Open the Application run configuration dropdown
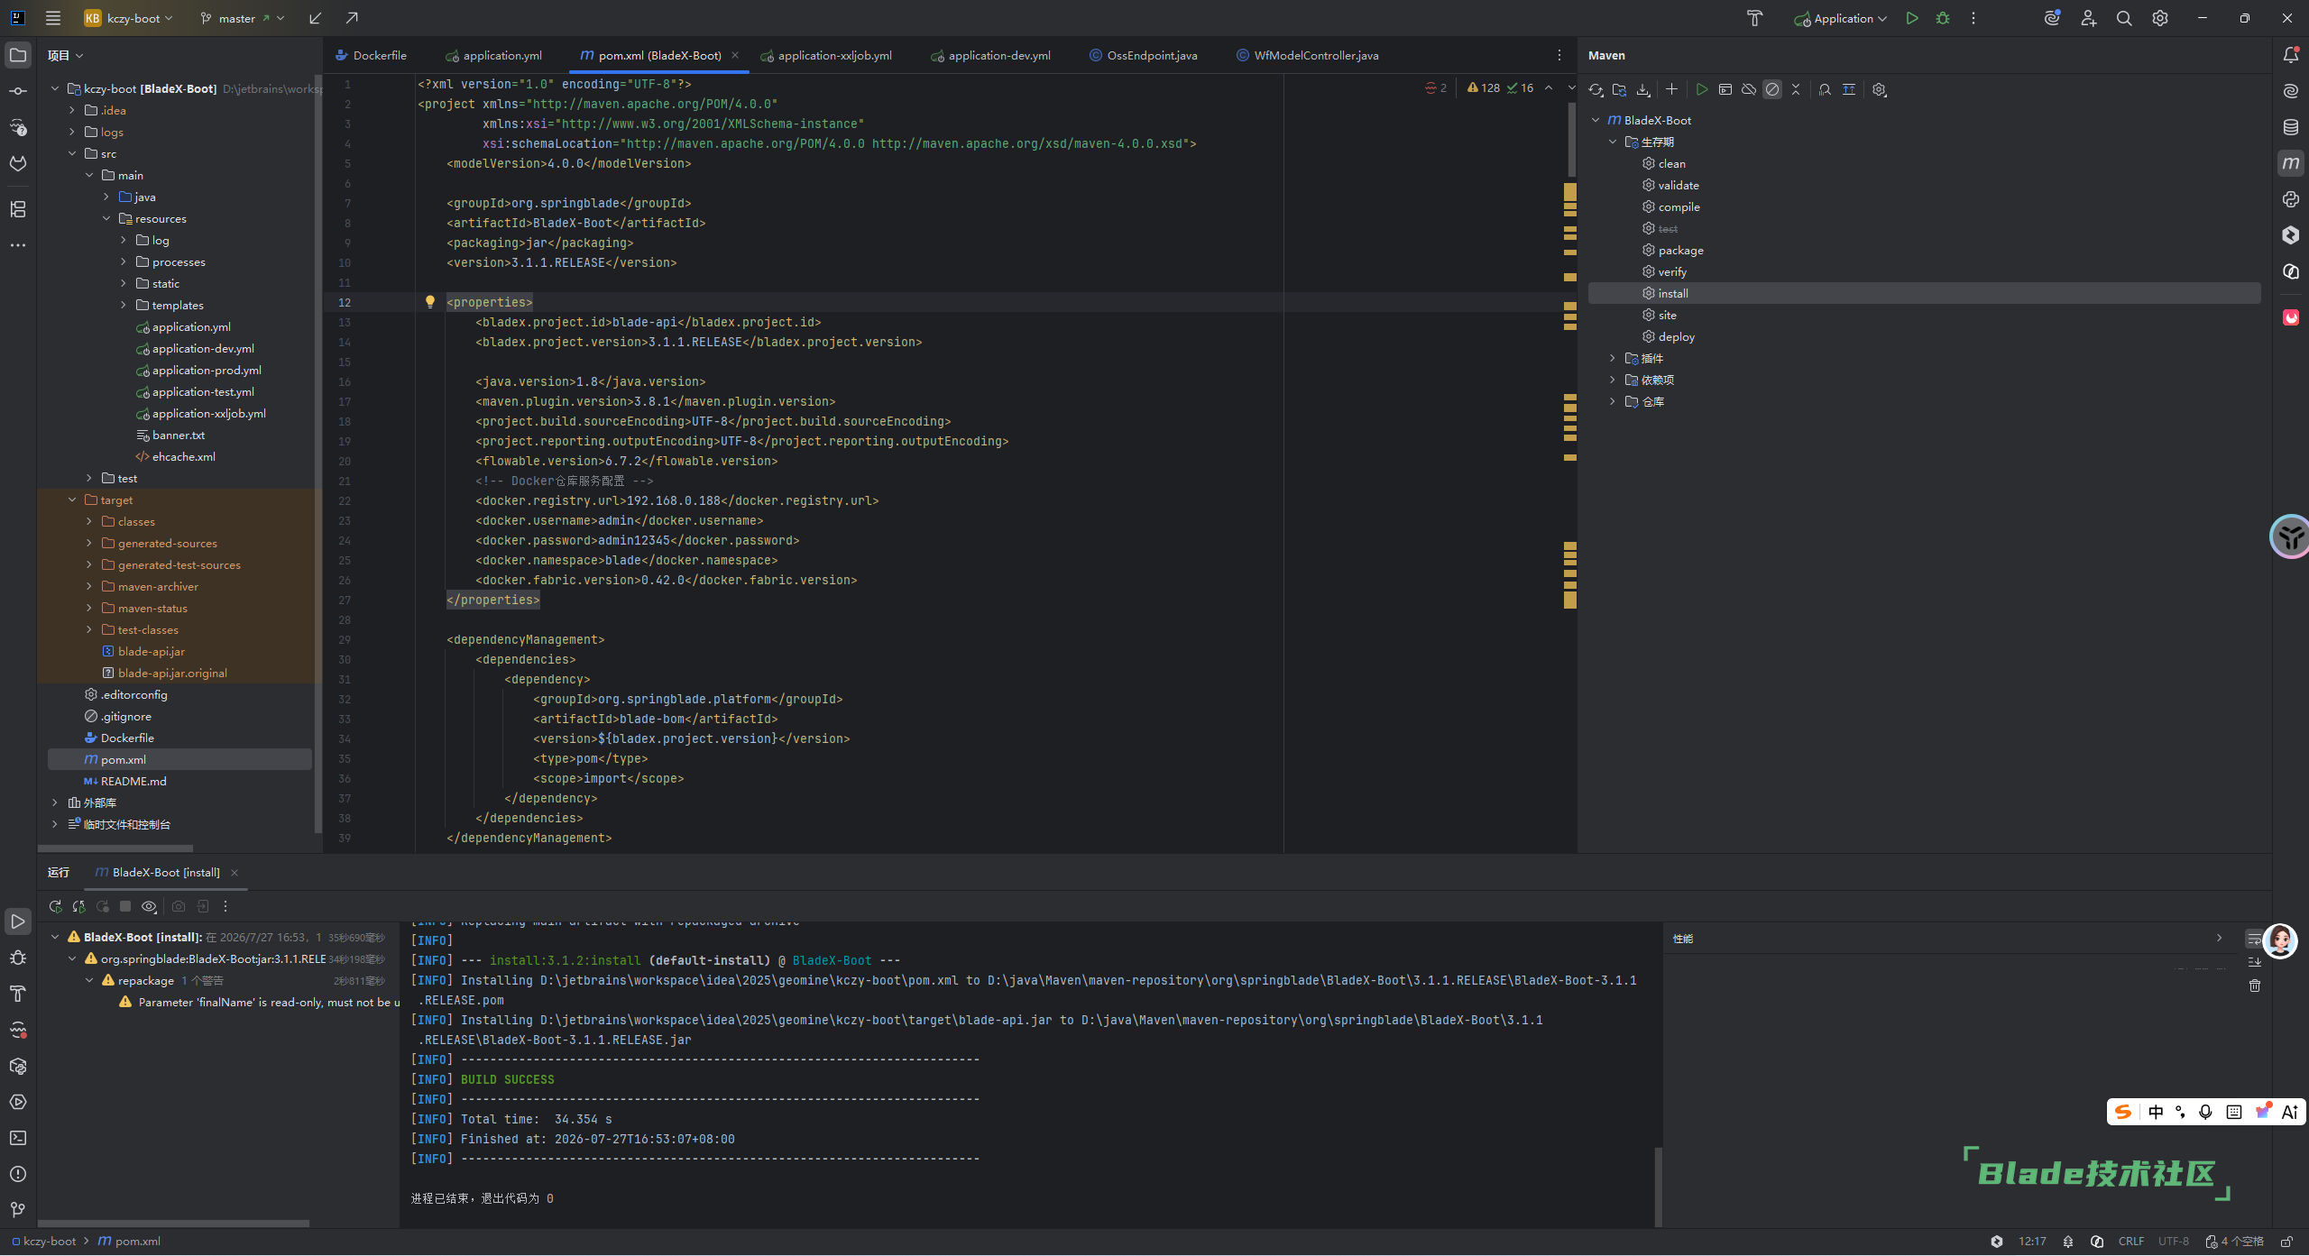This screenshot has width=2309, height=1256. pyautogui.click(x=1840, y=18)
